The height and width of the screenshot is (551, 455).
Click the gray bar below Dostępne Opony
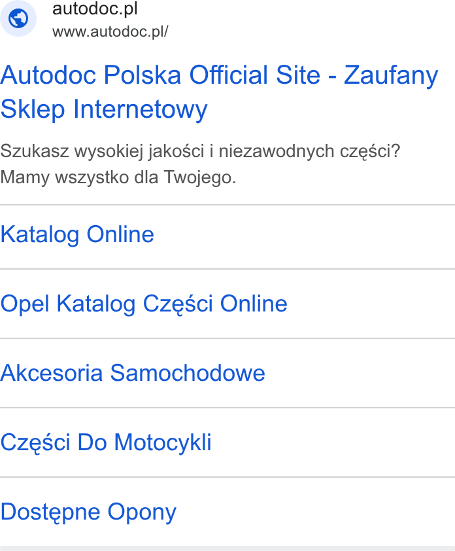[227, 548]
